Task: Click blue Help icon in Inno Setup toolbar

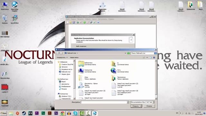Action: pyautogui.click(x=98, y=22)
